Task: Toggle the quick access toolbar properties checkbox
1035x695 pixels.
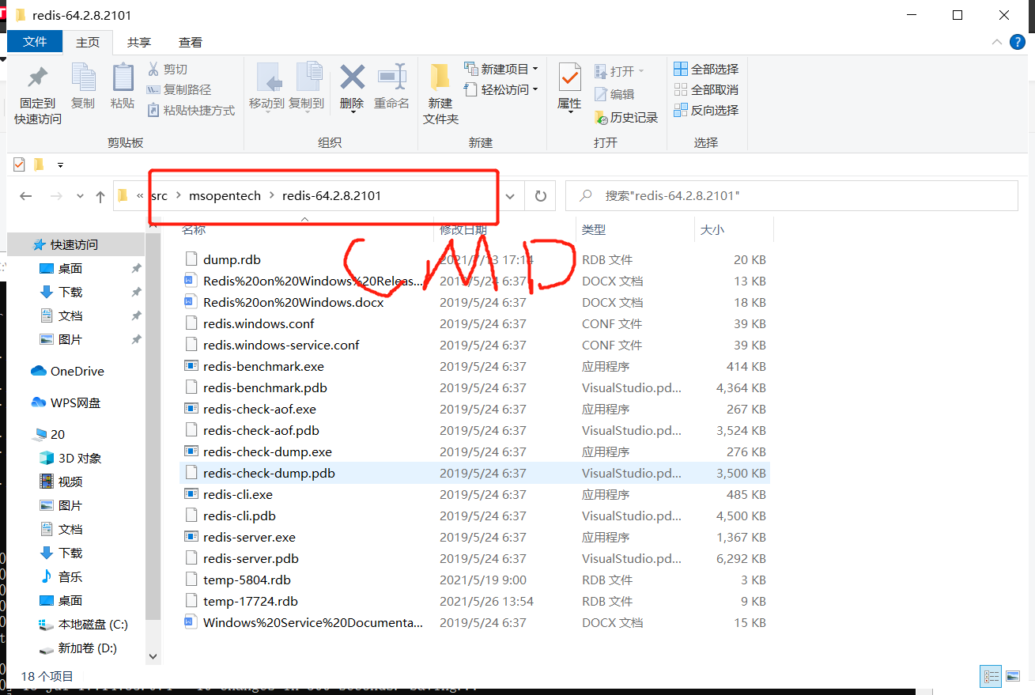Action: click(19, 164)
